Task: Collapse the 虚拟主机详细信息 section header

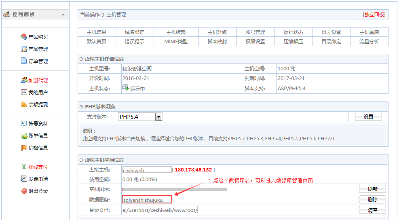Action: coord(81,59)
